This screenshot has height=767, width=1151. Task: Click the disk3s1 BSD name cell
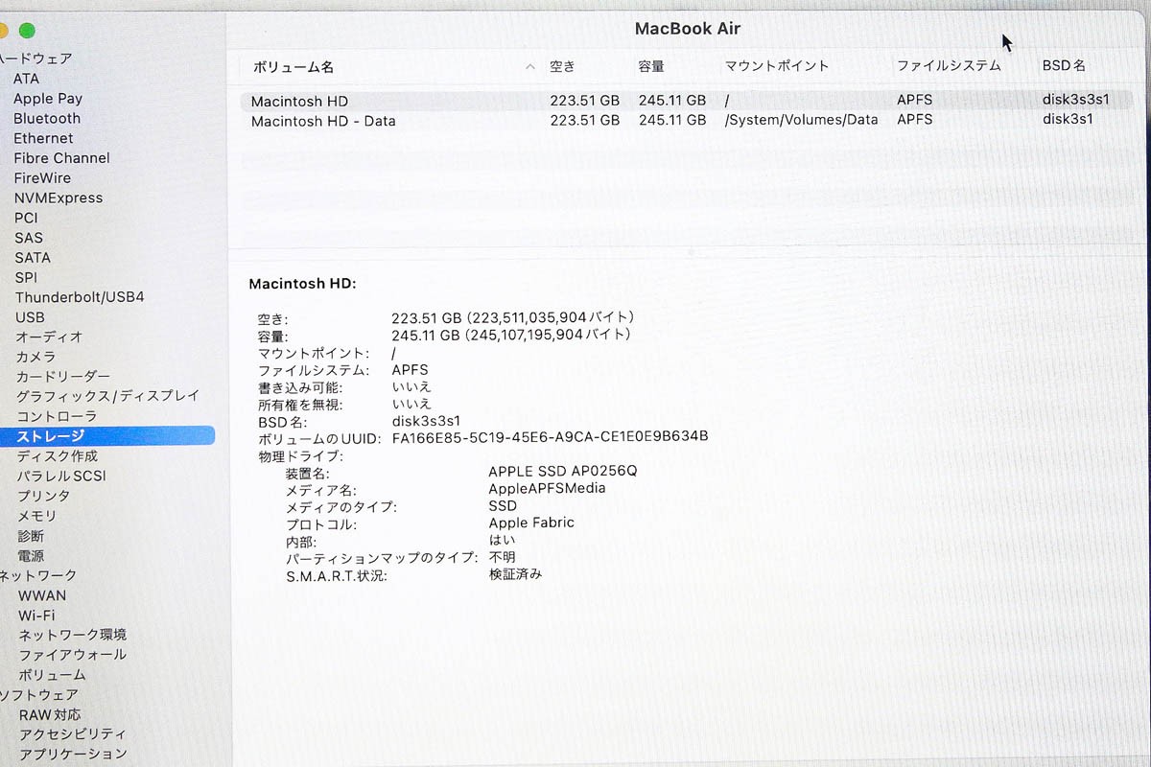click(x=1069, y=119)
